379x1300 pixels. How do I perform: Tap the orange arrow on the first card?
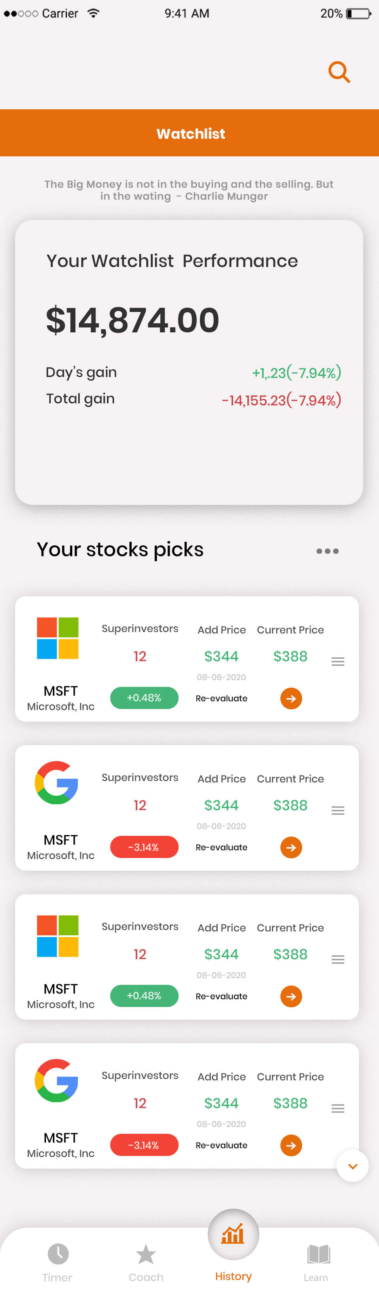[x=291, y=698]
